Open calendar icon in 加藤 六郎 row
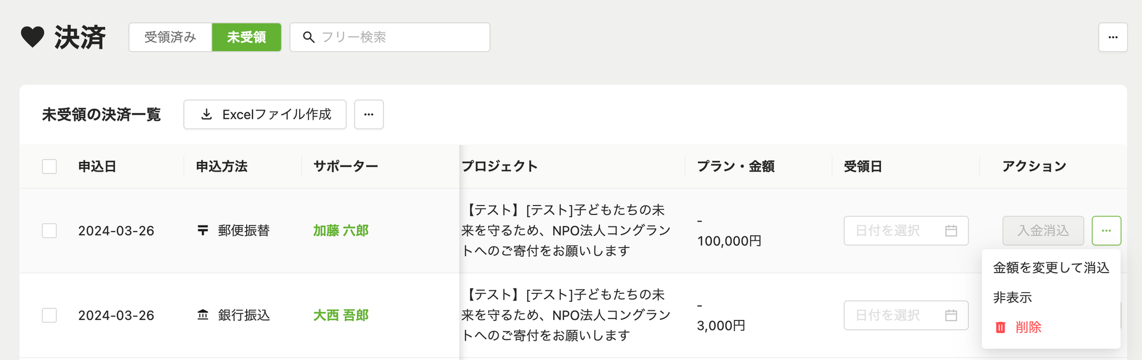Screen dimensions: 1142x360 951,230
